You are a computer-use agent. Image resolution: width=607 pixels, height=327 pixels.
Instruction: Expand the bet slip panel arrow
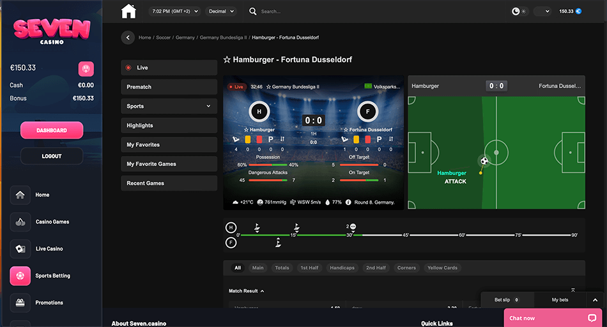point(595,300)
